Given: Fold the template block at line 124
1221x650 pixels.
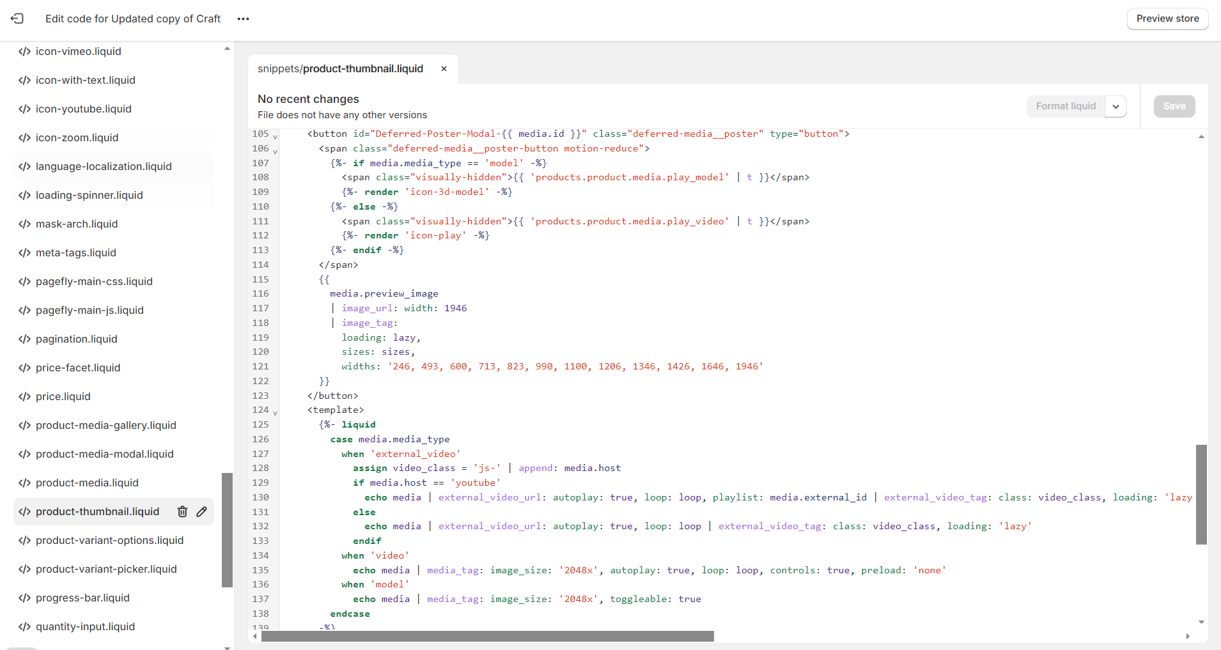Looking at the screenshot, I should pos(276,413).
